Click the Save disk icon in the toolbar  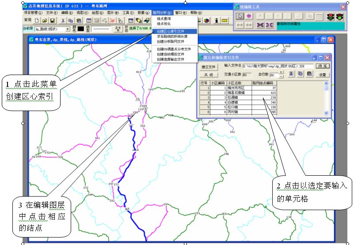tap(52, 20)
